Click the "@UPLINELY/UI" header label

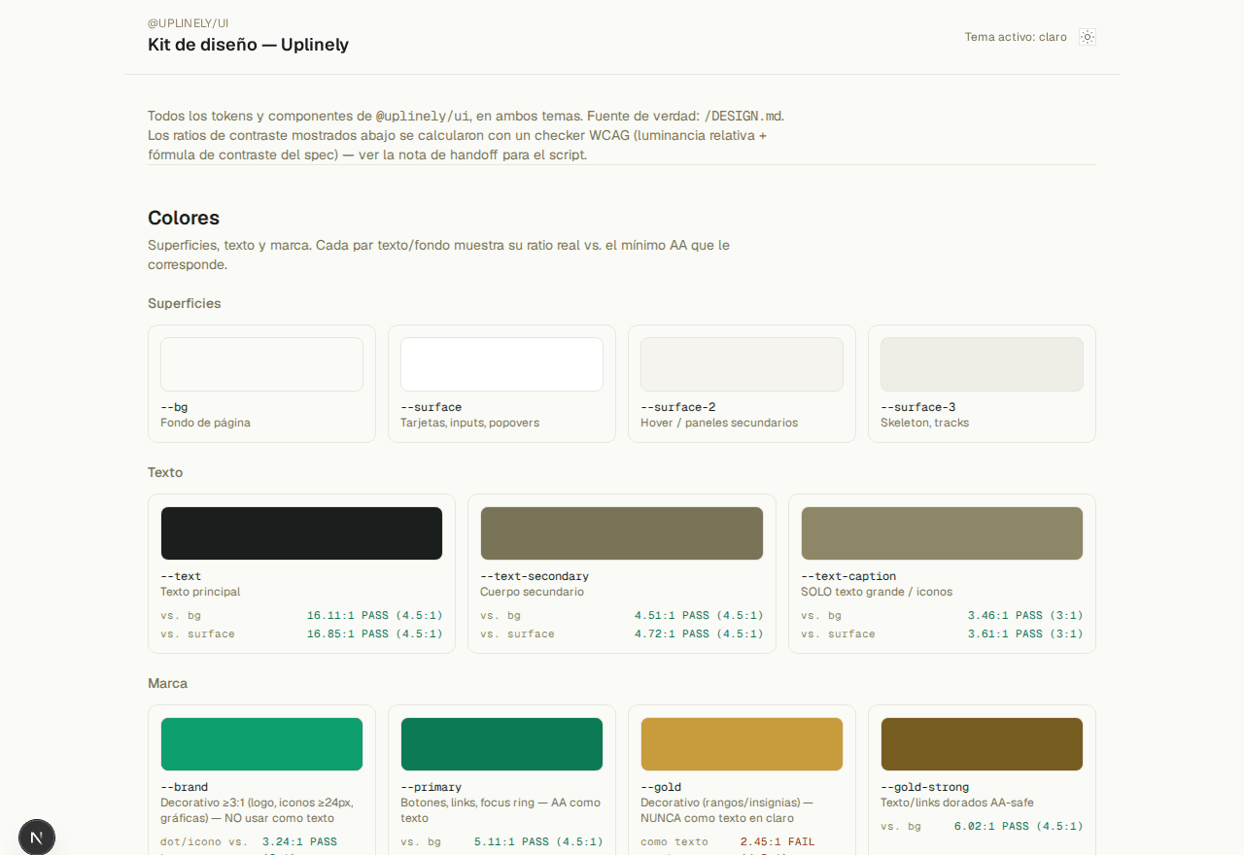(189, 22)
